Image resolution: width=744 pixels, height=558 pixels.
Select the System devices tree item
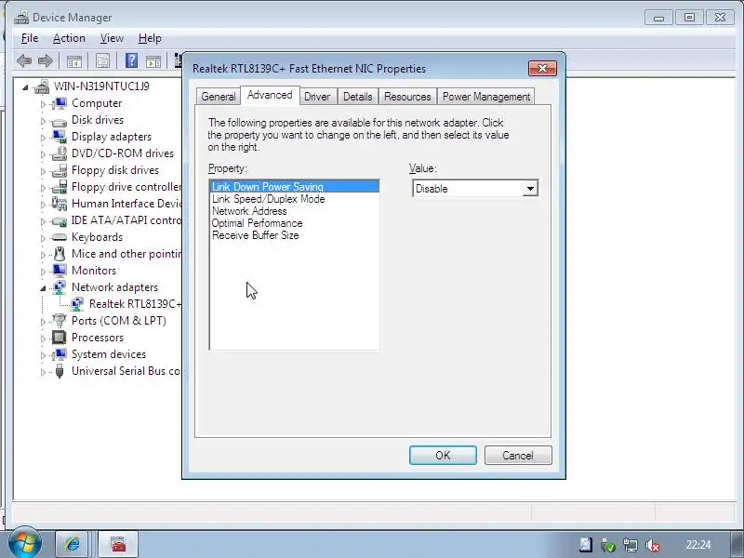[x=109, y=354]
